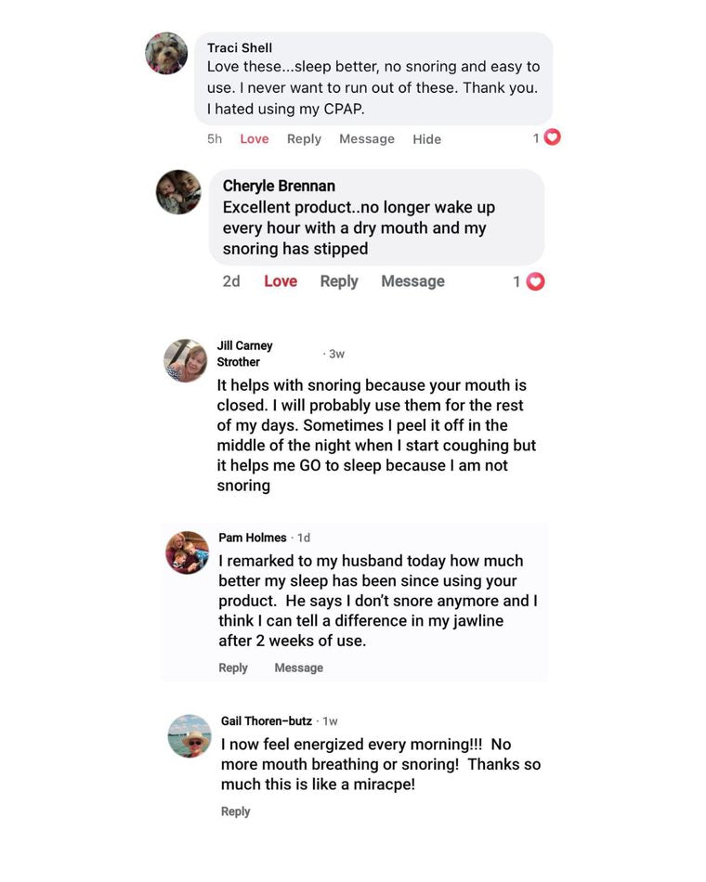Reply to Traci Shell's comment
706x882 pixels.
click(304, 139)
